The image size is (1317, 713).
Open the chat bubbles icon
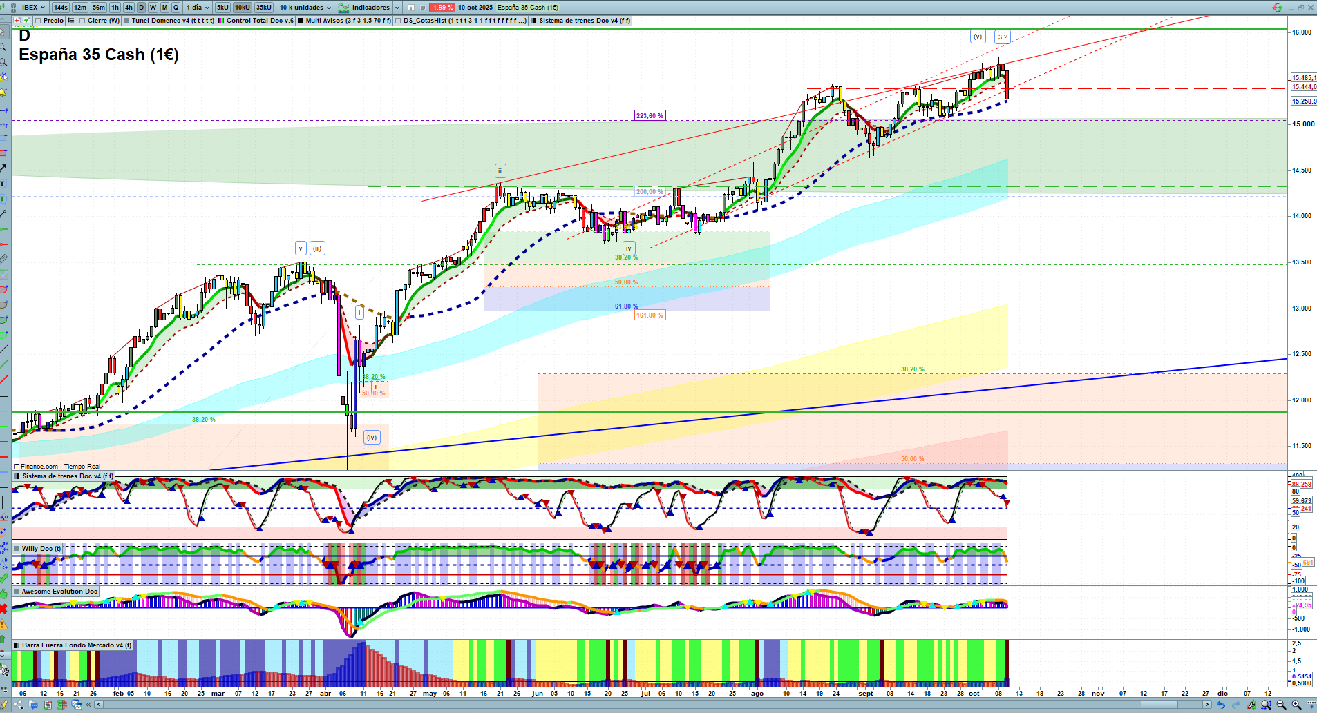click(x=33, y=705)
